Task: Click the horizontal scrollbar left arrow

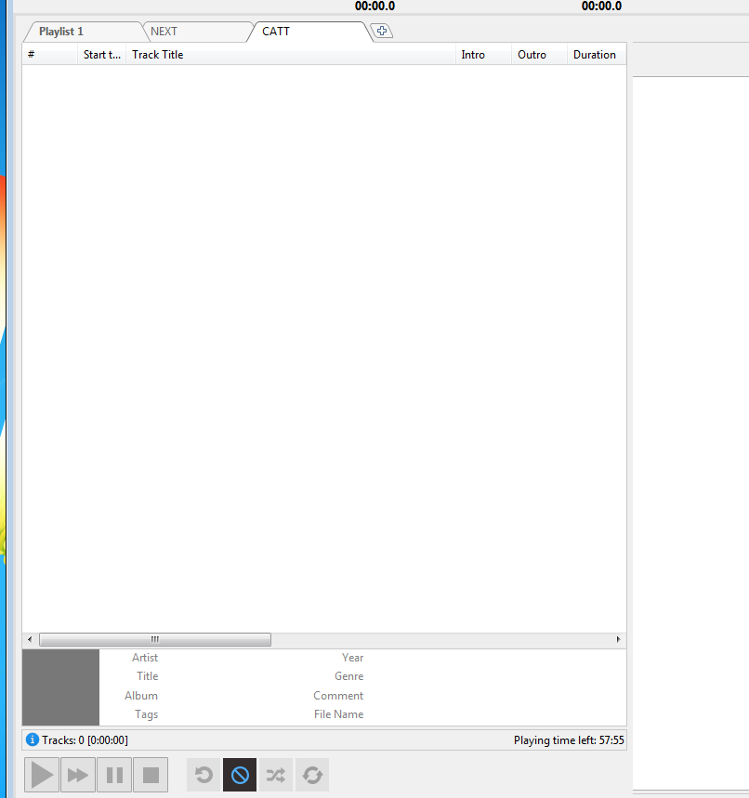Action: coord(30,640)
